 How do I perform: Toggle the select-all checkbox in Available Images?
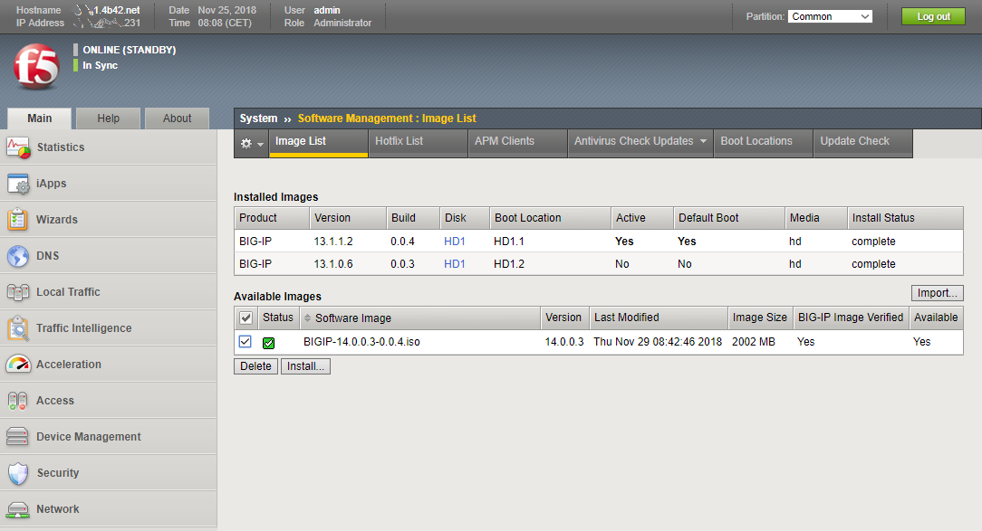[246, 318]
